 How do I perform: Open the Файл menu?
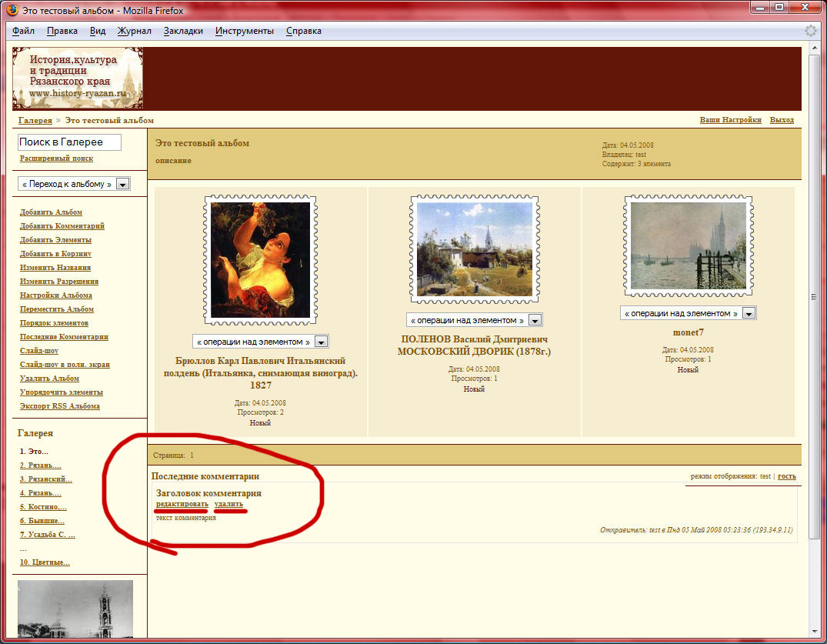pyautogui.click(x=23, y=31)
